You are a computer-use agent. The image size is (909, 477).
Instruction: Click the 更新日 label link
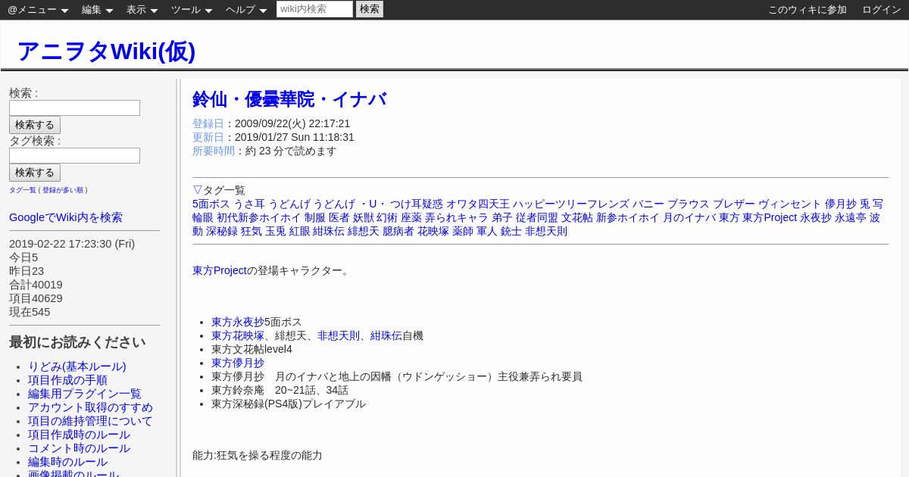(208, 137)
